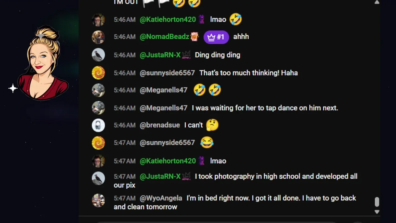Open JustaRN-X's bird avatar by Ding ding ding

pos(98,55)
